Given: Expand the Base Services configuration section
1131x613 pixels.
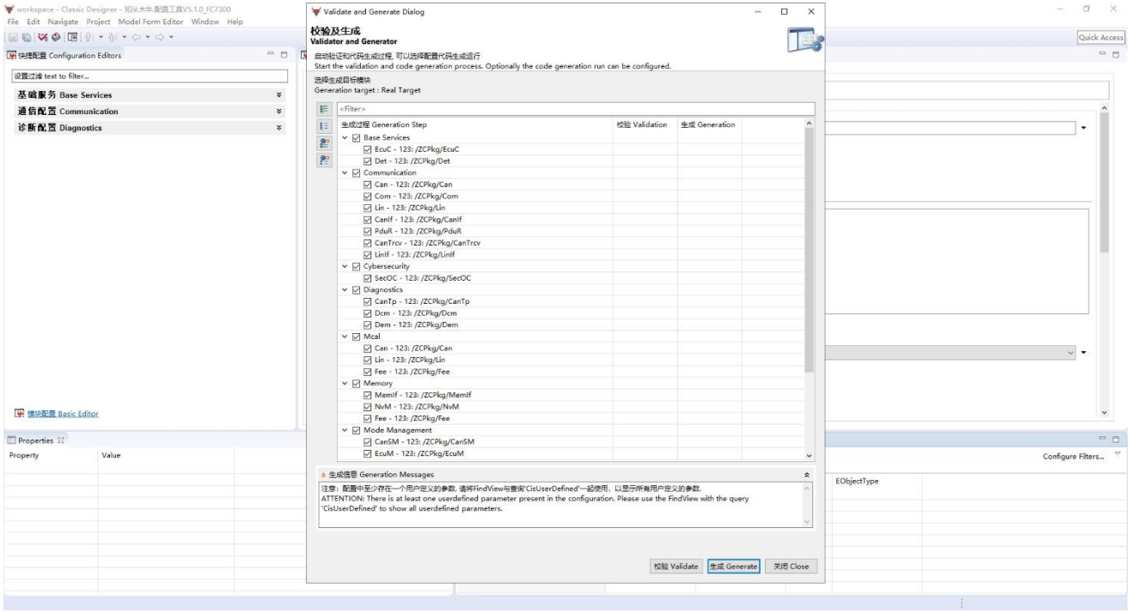Looking at the screenshot, I should point(278,95).
